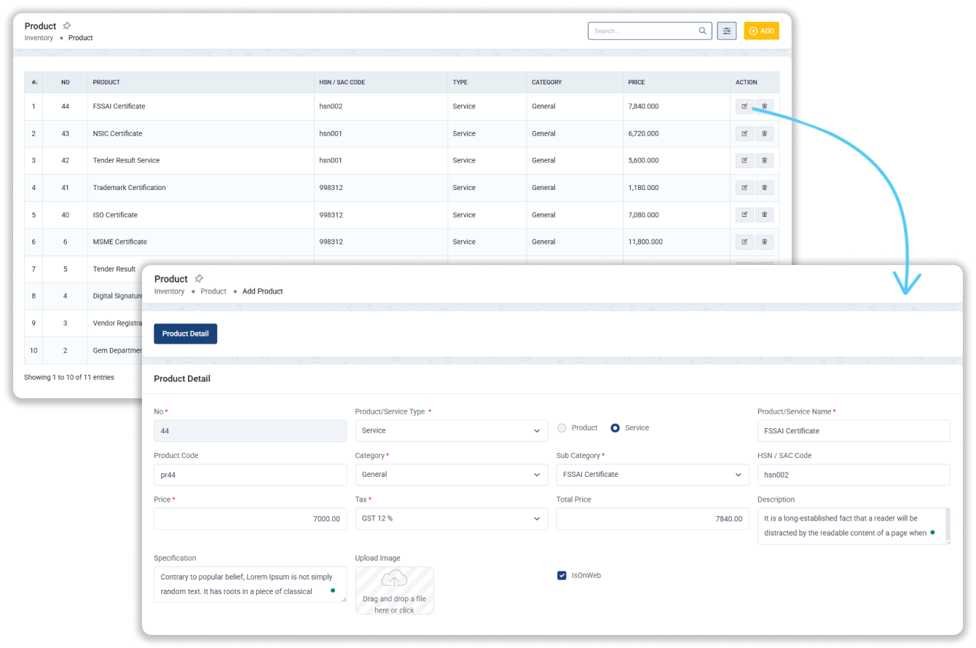Expand the Product/Service Type dropdown
The image size is (976, 648).
tap(451, 431)
